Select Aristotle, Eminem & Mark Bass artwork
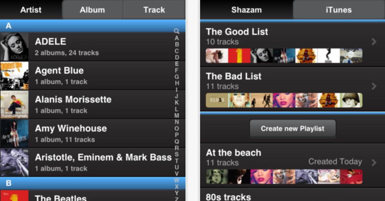The image size is (385, 201). coord(14,162)
